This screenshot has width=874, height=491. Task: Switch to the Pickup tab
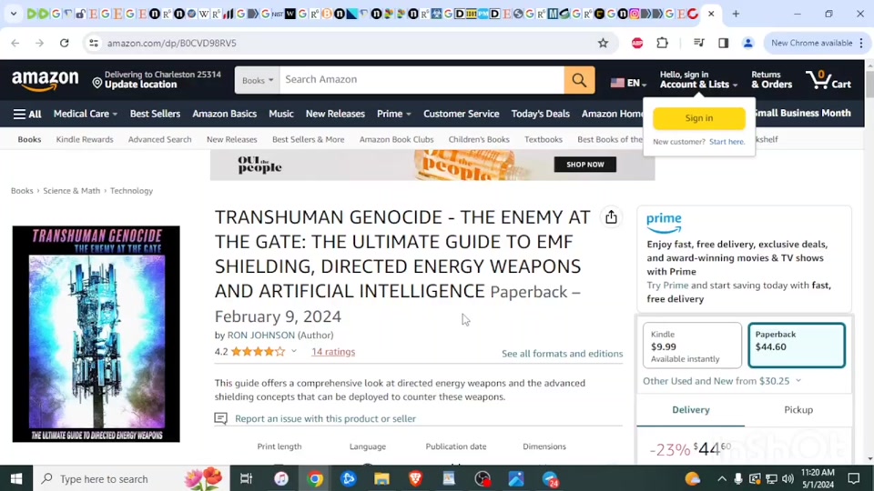pos(798,410)
